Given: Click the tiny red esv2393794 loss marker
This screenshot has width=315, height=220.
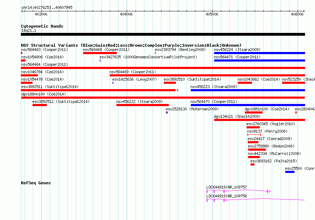Looking at the screenshot, I should point(155,53).
